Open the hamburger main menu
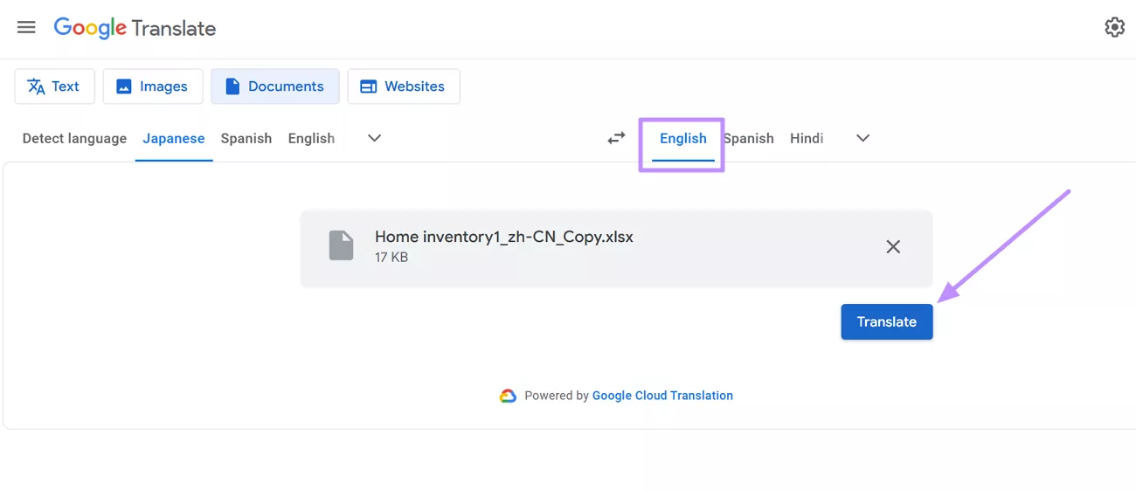The image size is (1136, 490). (26, 27)
